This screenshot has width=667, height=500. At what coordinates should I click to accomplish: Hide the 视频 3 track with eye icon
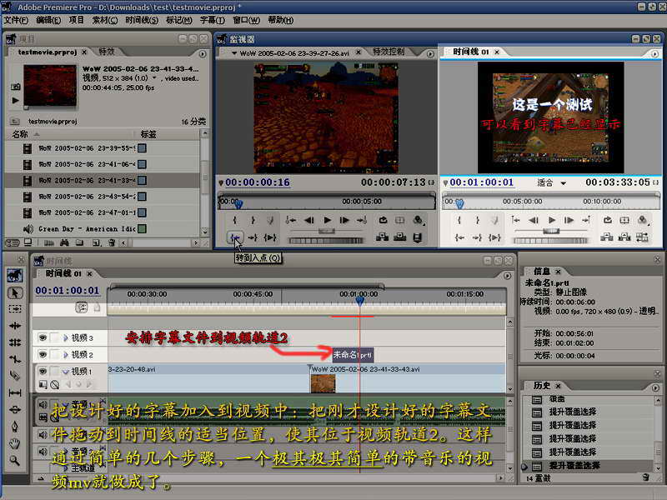click(x=43, y=337)
